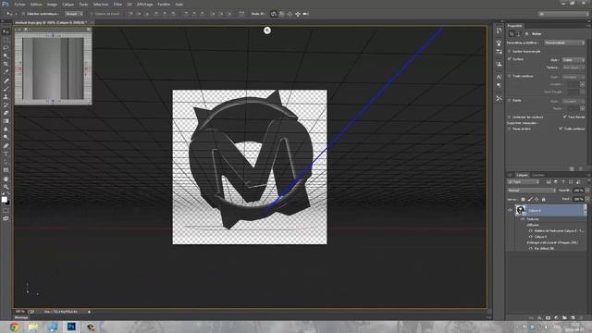This screenshot has height=333, width=592.
Task: Select the Gradient tool
Action: coord(6,121)
